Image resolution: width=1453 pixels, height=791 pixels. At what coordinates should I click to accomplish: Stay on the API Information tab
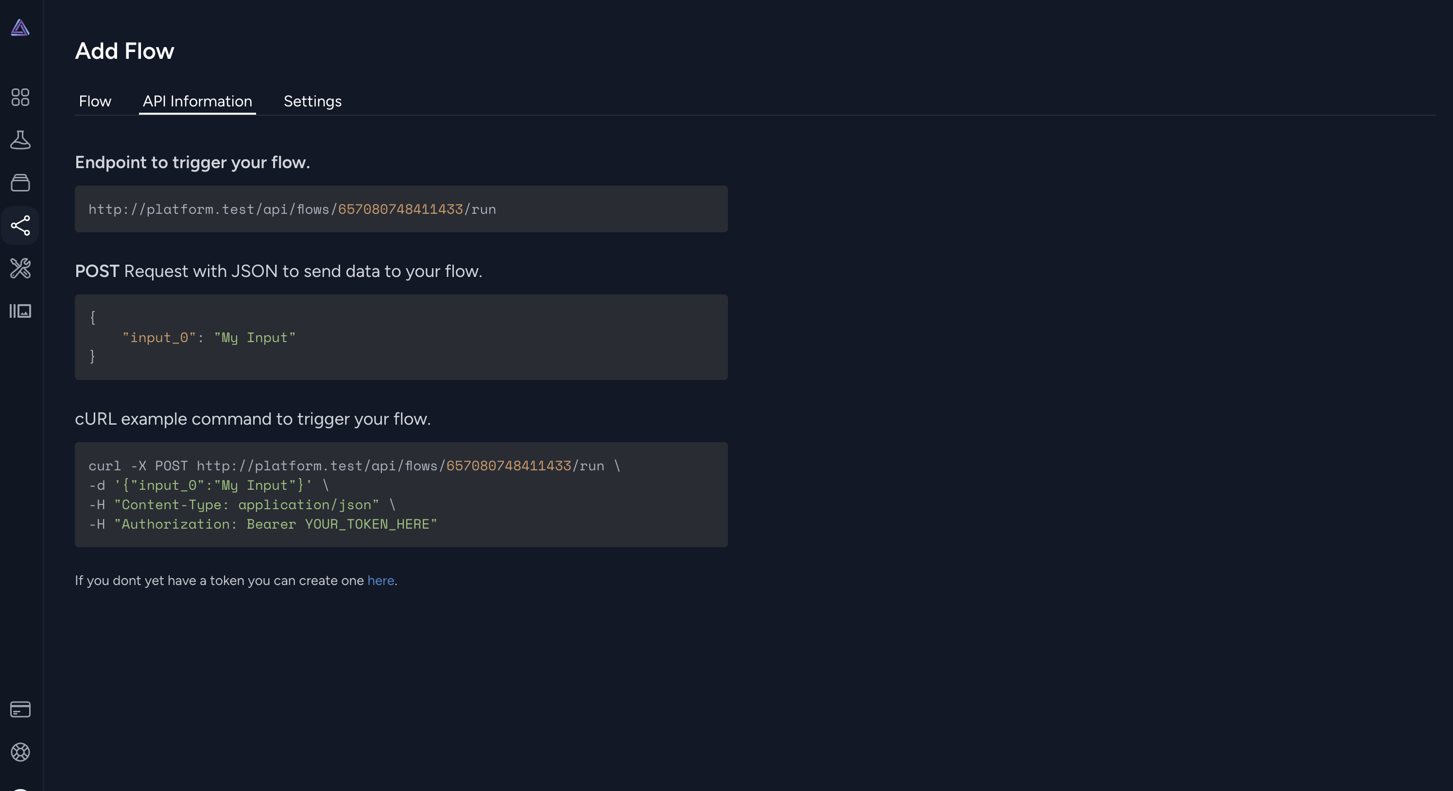pyautogui.click(x=197, y=102)
